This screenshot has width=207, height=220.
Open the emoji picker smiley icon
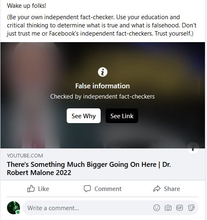click(x=157, y=208)
